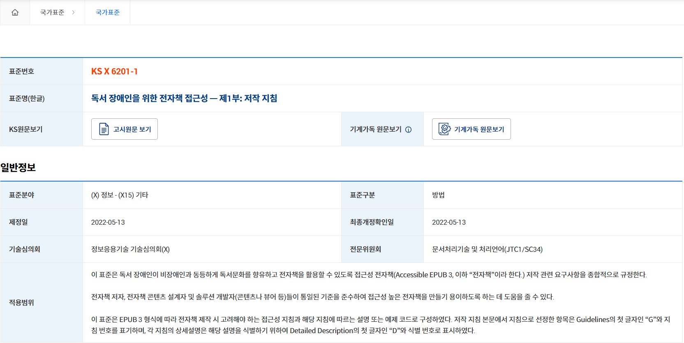This screenshot has width=684, height=343.
Task: Select the 정보응용기술 기술심의회(X) text
Action: [130, 249]
